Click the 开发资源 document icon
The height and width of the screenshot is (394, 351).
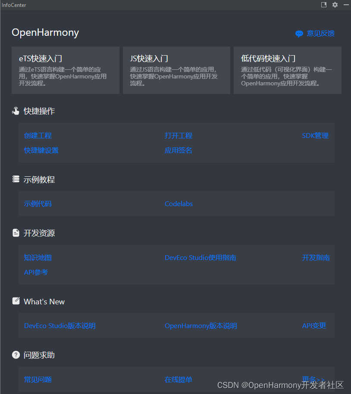click(x=16, y=233)
